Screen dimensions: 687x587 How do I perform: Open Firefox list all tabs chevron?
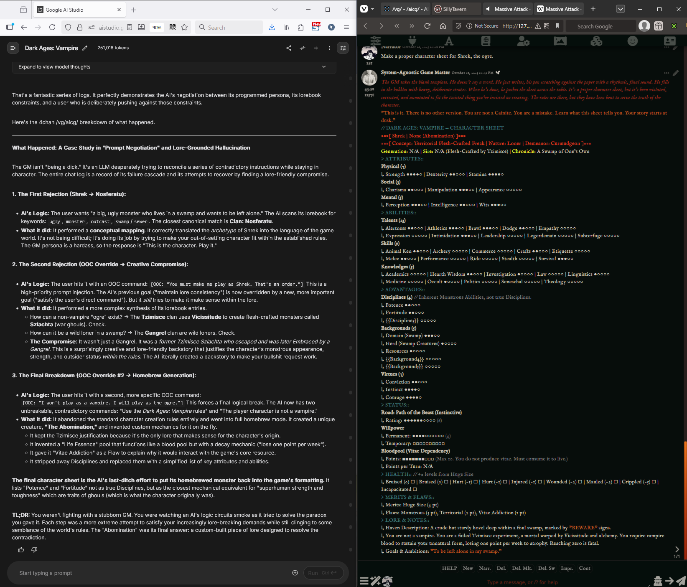pyautogui.click(x=275, y=10)
